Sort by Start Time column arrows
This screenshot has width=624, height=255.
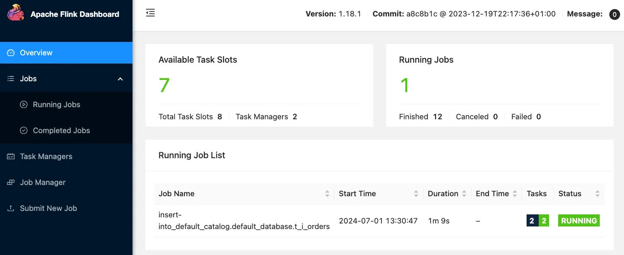click(416, 194)
